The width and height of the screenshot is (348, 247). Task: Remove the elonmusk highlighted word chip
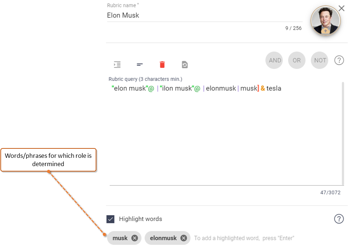[x=183, y=238]
